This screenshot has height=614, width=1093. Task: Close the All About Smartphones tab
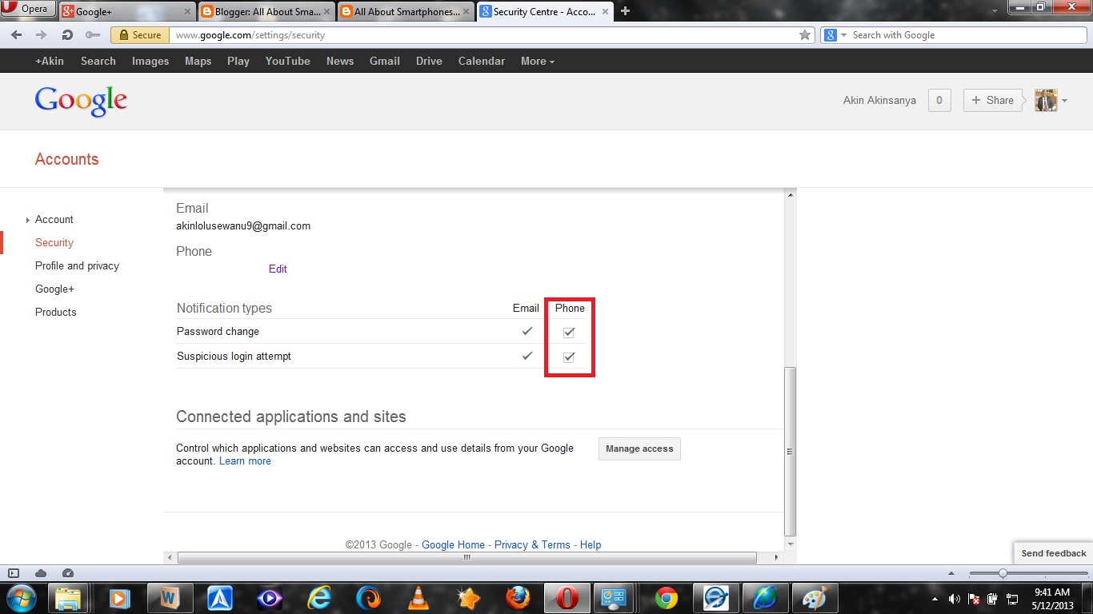467,12
